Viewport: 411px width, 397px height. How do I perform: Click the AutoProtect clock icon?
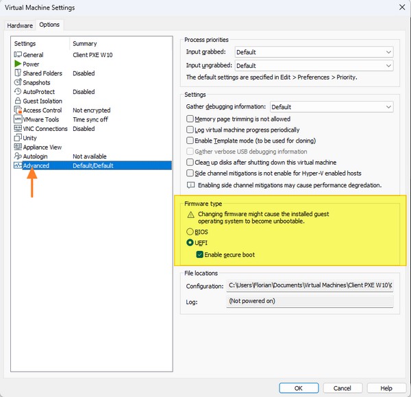coord(18,91)
